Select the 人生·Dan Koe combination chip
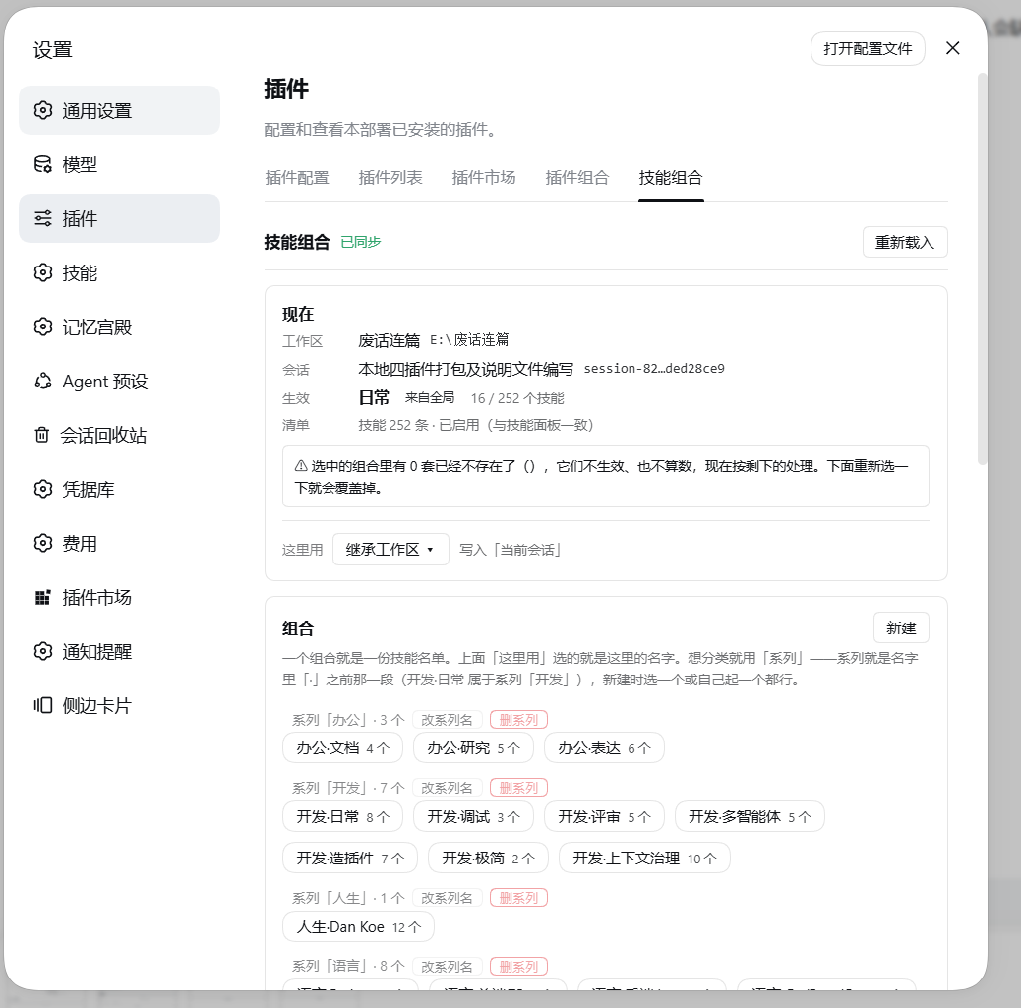 [358, 926]
